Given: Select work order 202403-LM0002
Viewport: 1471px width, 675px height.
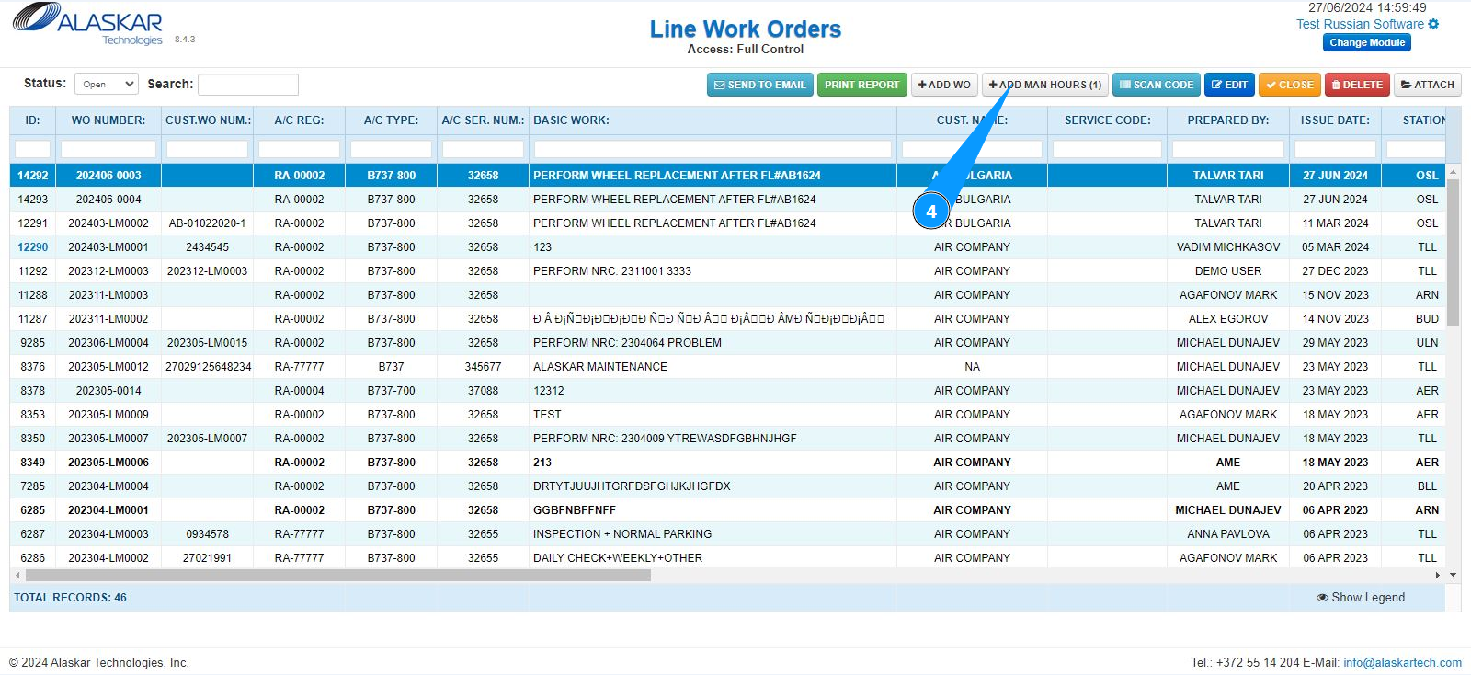Looking at the screenshot, I should 727,223.
